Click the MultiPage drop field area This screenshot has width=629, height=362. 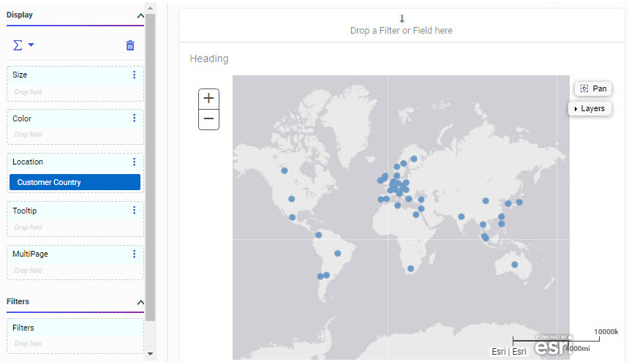[x=75, y=271]
